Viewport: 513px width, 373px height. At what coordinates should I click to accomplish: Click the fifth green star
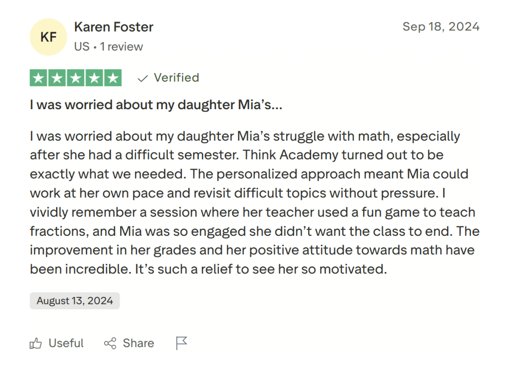click(x=112, y=78)
